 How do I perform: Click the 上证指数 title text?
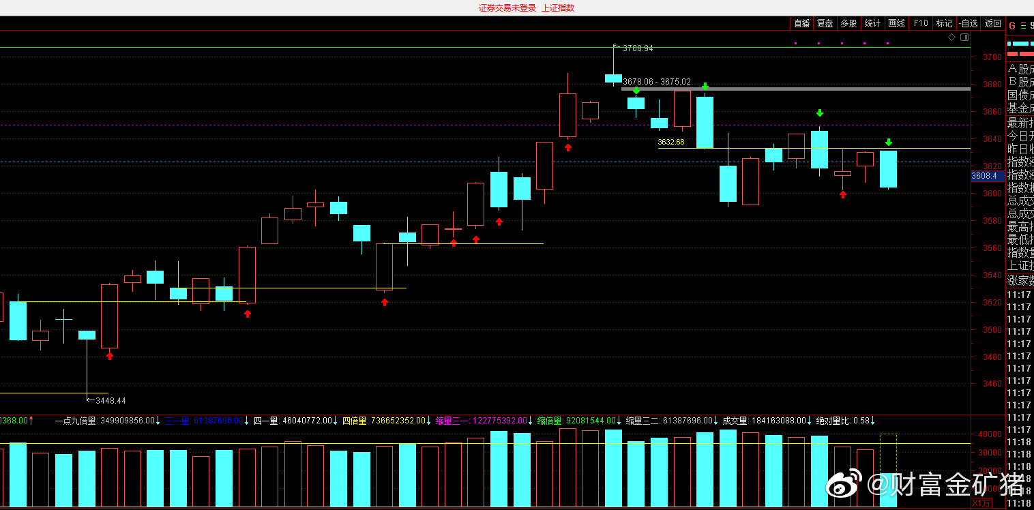pyautogui.click(x=558, y=8)
